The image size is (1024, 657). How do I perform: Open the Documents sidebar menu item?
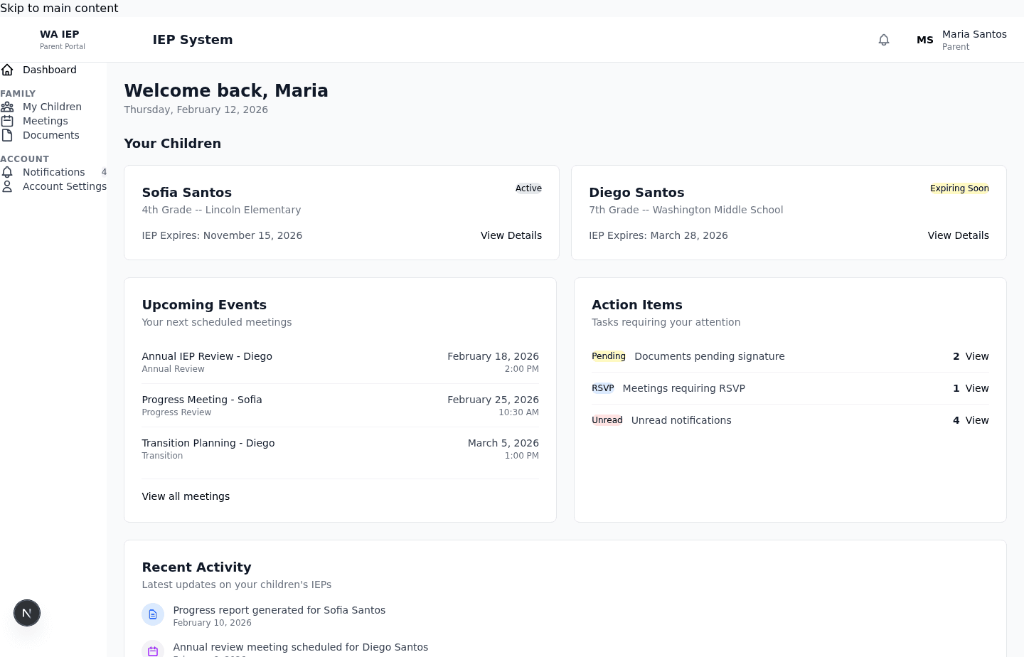tap(50, 135)
